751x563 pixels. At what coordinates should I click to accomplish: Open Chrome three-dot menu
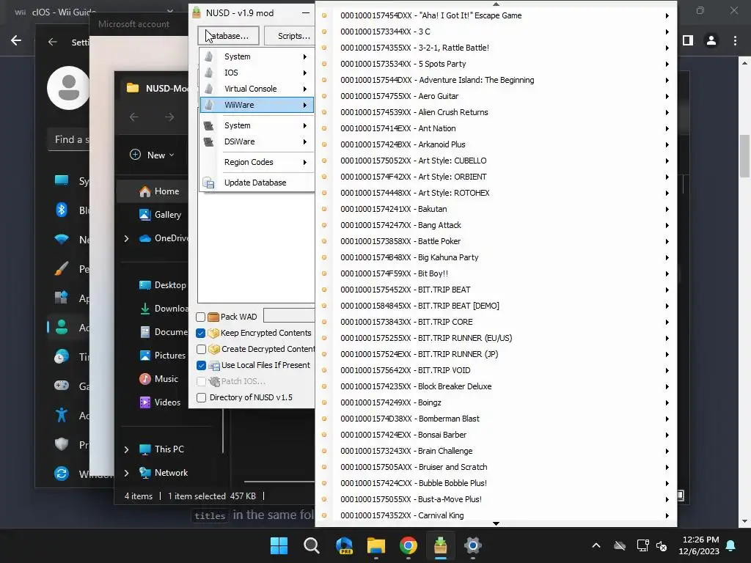[x=735, y=41]
